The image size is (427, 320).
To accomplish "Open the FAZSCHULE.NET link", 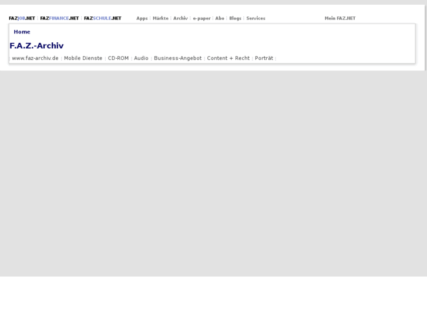I will coord(103,18).
